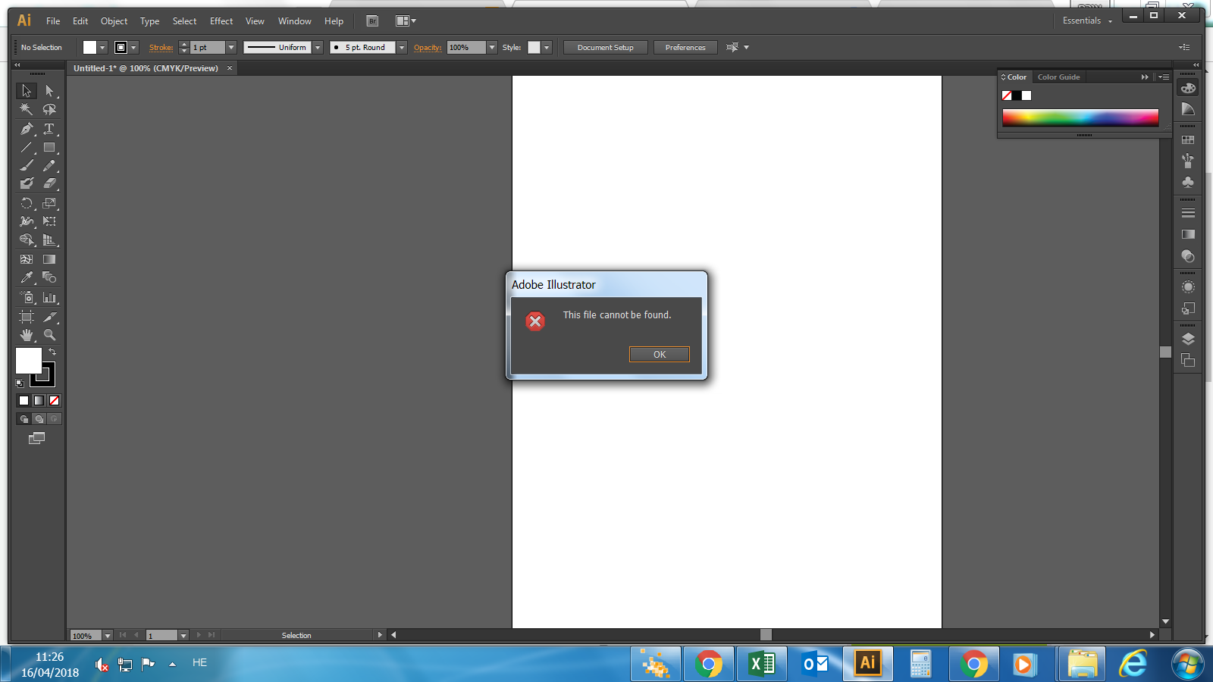Select the Magic Wand tool
Image resolution: width=1213 pixels, height=682 pixels.
click(x=27, y=109)
